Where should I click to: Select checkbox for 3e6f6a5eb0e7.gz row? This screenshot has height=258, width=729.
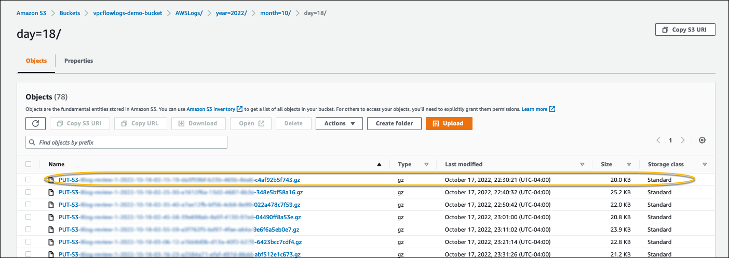tap(29, 230)
